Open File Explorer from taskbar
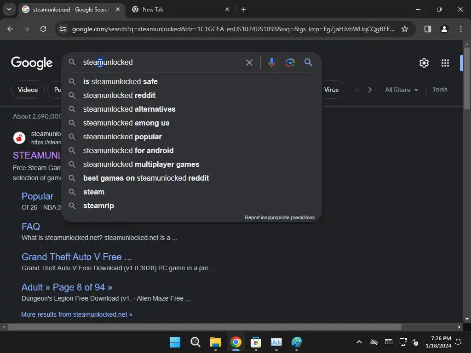The height and width of the screenshot is (353, 471). pyautogui.click(x=216, y=342)
